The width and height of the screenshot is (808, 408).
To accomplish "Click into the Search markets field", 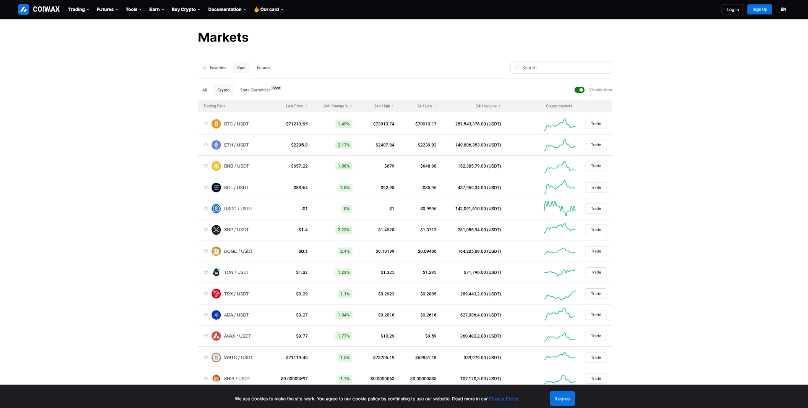I will coord(561,68).
